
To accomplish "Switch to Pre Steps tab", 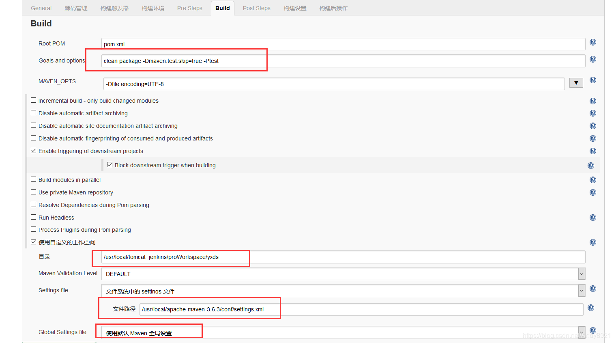I will coord(190,8).
